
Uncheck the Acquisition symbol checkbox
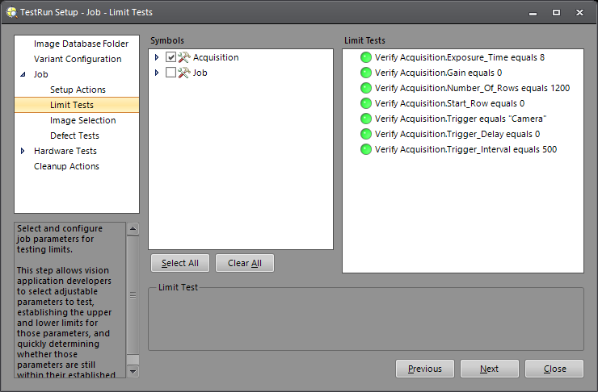tap(171, 57)
